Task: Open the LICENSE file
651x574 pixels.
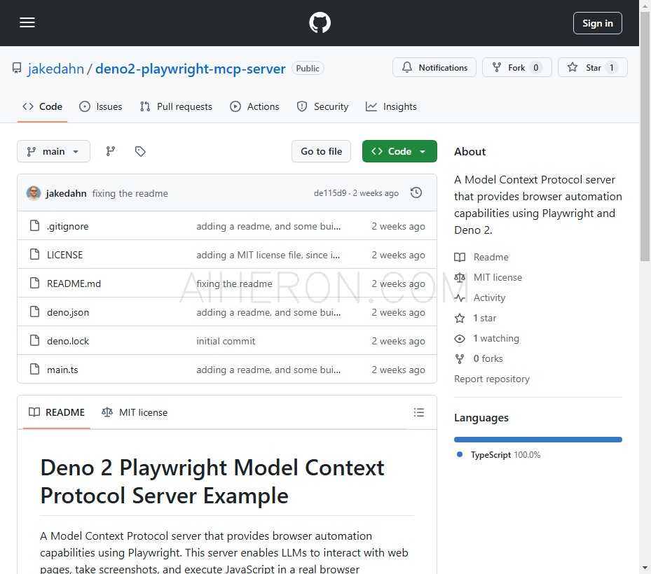Action: [x=64, y=255]
